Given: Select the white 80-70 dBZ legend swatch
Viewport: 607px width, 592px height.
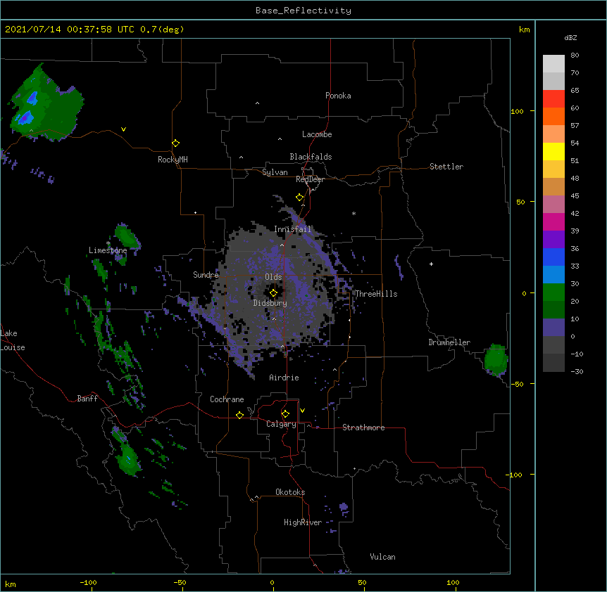Looking at the screenshot, I should (553, 64).
